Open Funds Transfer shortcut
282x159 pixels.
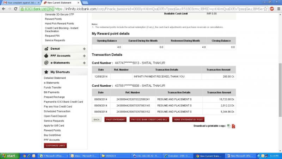pos(53,87)
